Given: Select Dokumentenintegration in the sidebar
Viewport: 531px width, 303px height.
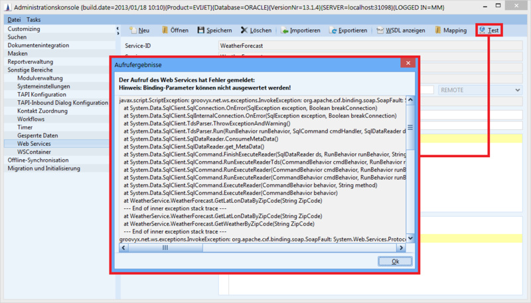Looking at the screenshot, I should (38, 45).
